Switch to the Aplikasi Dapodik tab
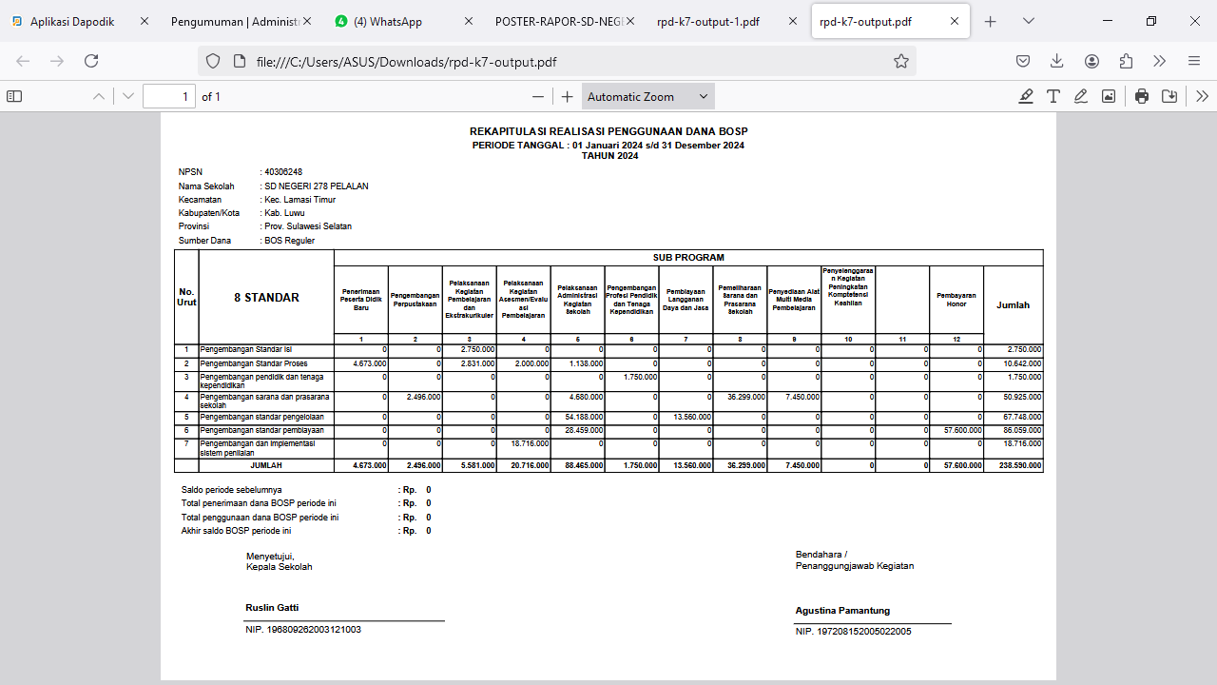The height and width of the screenshot is (685, 1217). tap(72, 21)
